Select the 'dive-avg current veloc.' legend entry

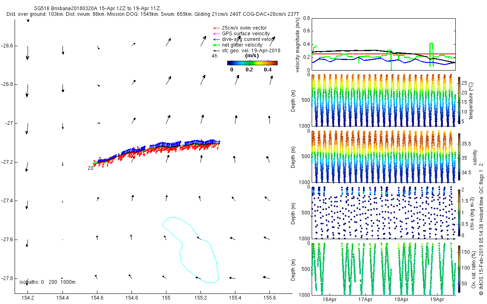click(x=243, y=39)
